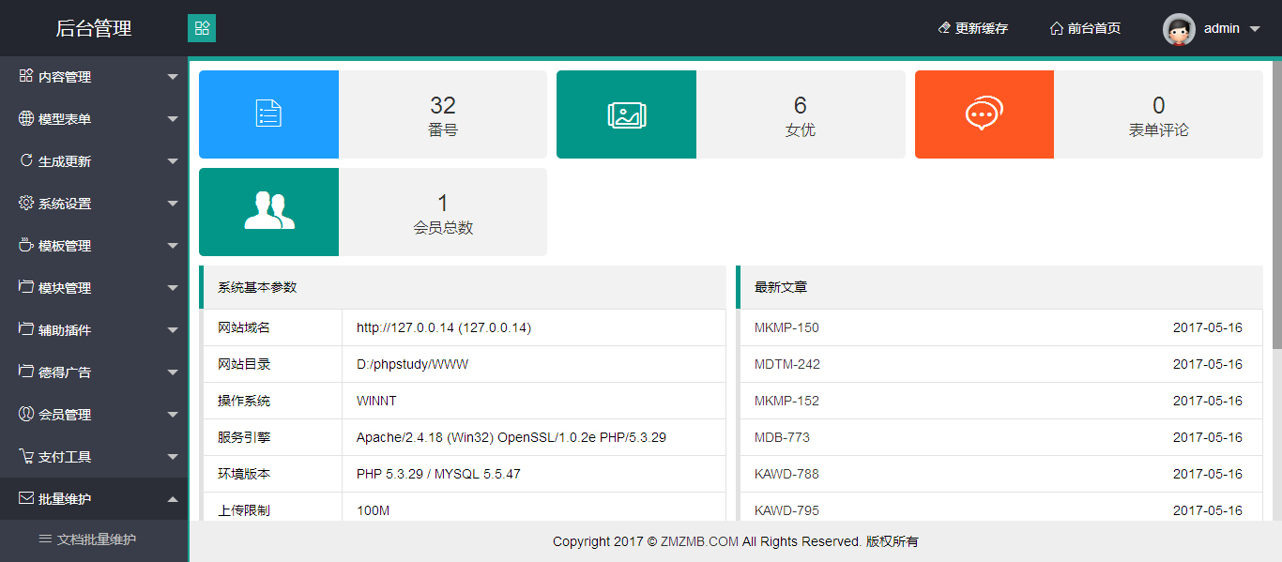Click the Apache/2.4.18 server engine value
Viewport: 1282px width, 562px height.
(511, 437)
